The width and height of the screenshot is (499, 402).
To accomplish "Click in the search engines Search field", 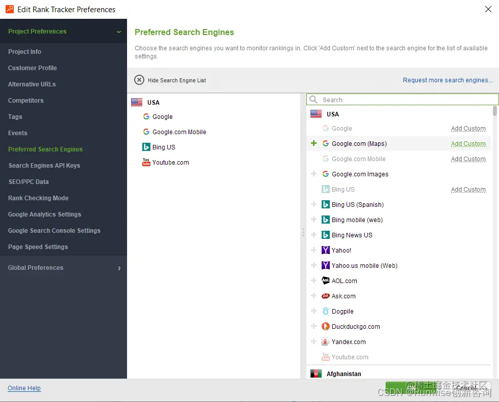I will [402, 100].
